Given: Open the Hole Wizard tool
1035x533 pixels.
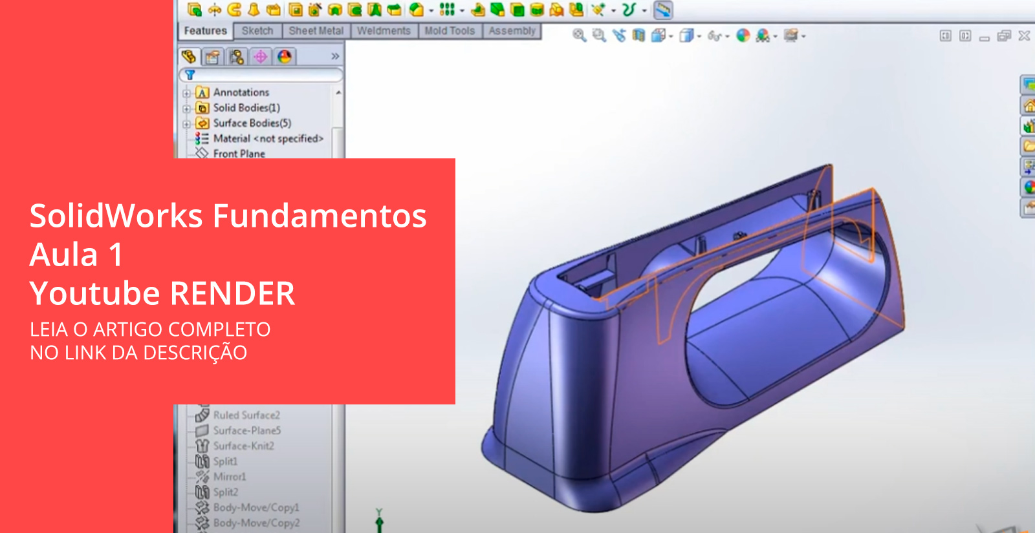Looking at the screenshot, I should click(315, 9).
